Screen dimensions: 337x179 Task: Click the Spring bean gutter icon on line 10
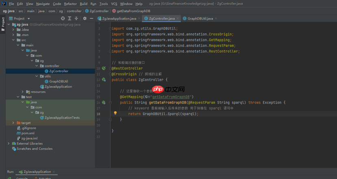coord(104,68)
